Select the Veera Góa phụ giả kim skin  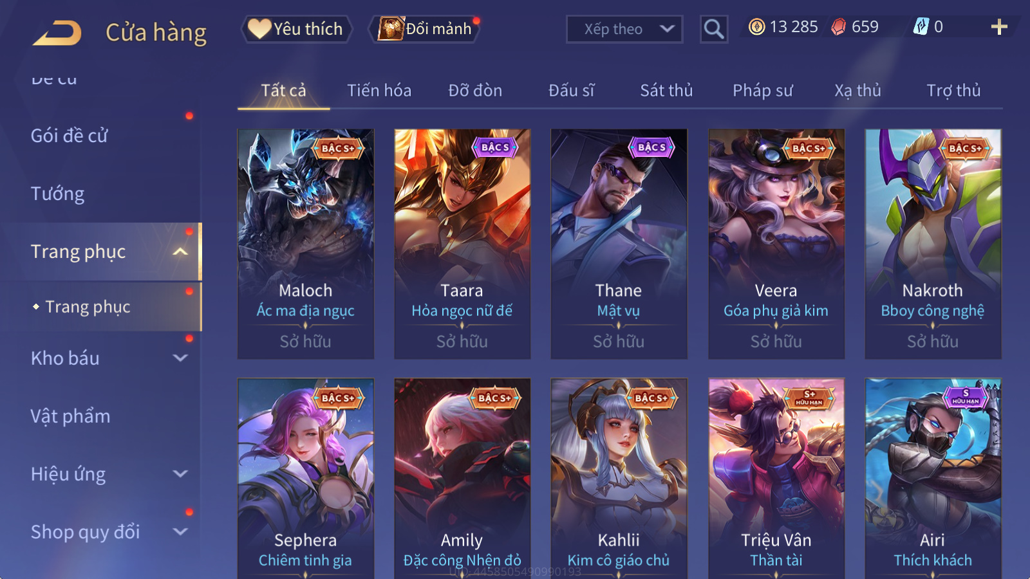(x=776, y=244)
